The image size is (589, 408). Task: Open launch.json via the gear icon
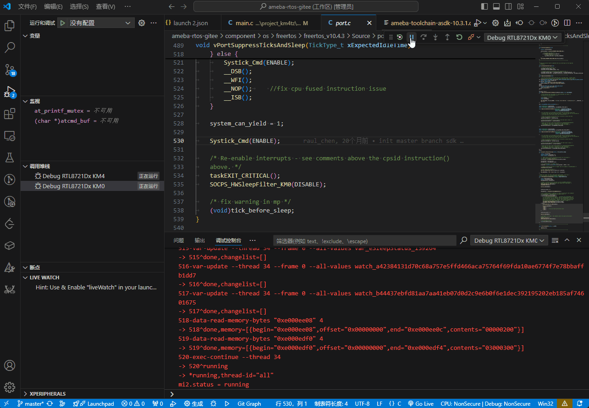(142, 23)
